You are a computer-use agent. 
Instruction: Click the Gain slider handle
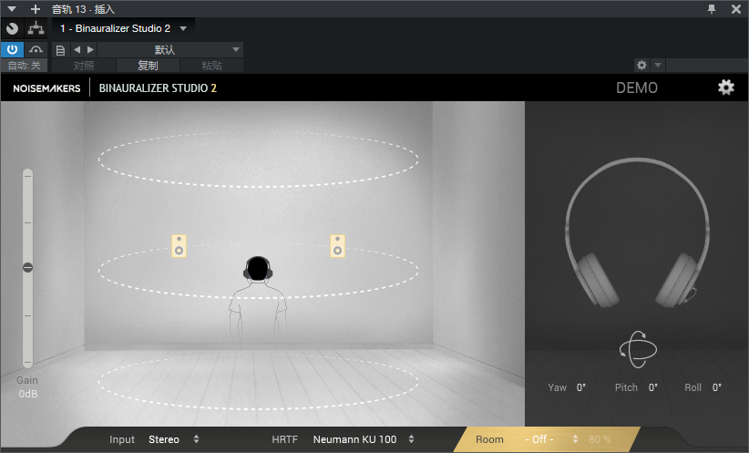(x=27, y=268)
